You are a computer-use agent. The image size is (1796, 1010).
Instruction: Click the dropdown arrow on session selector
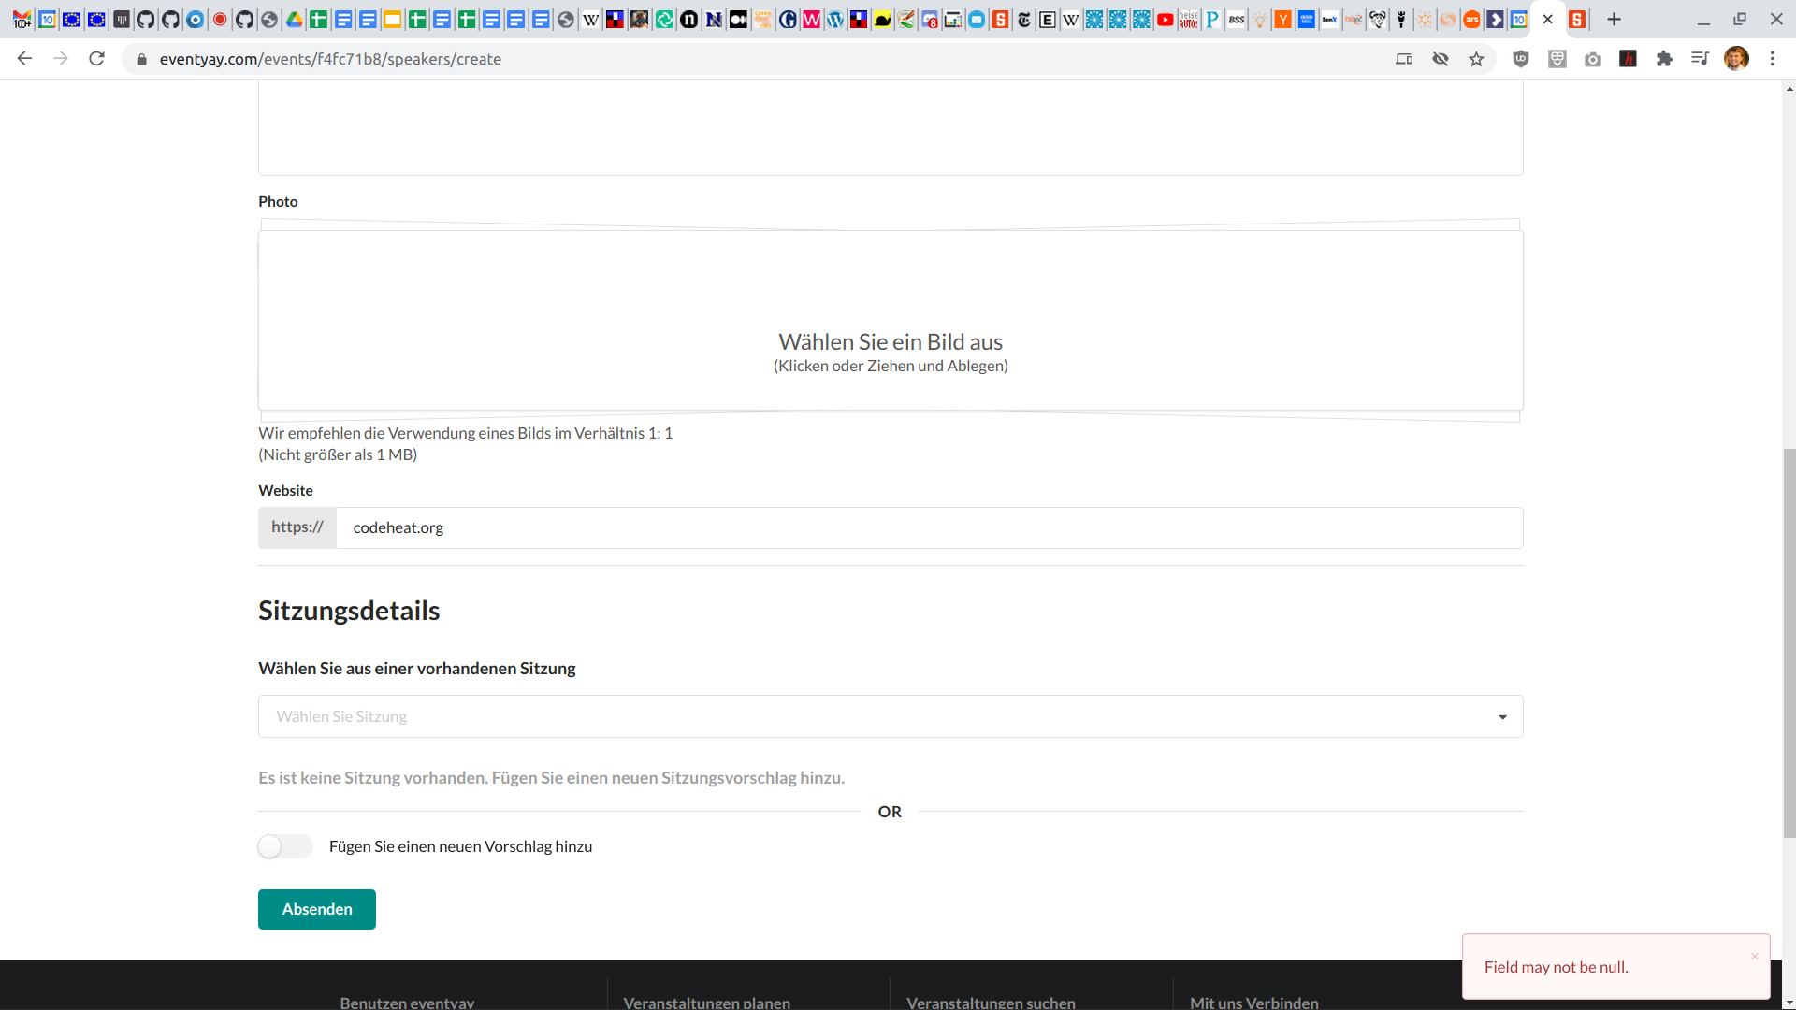(1503, 716)
